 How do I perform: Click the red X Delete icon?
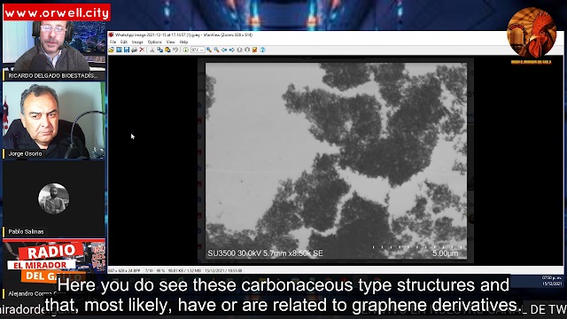[142, 50]
